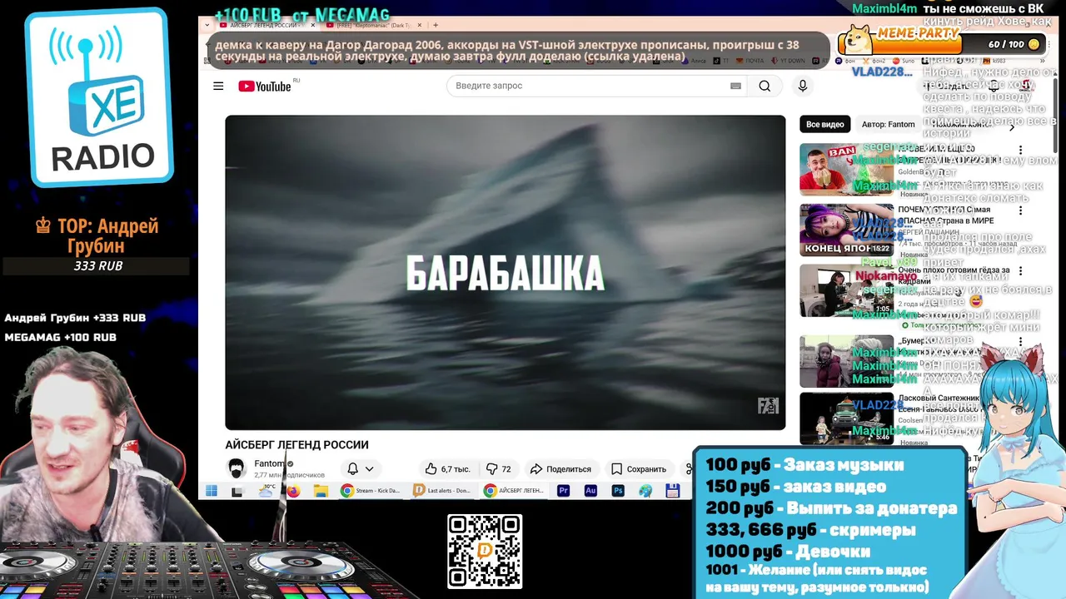Click the video player showing БАРАБАШКА
Viewport: 1066px width, 599px height.
(505, 272)
